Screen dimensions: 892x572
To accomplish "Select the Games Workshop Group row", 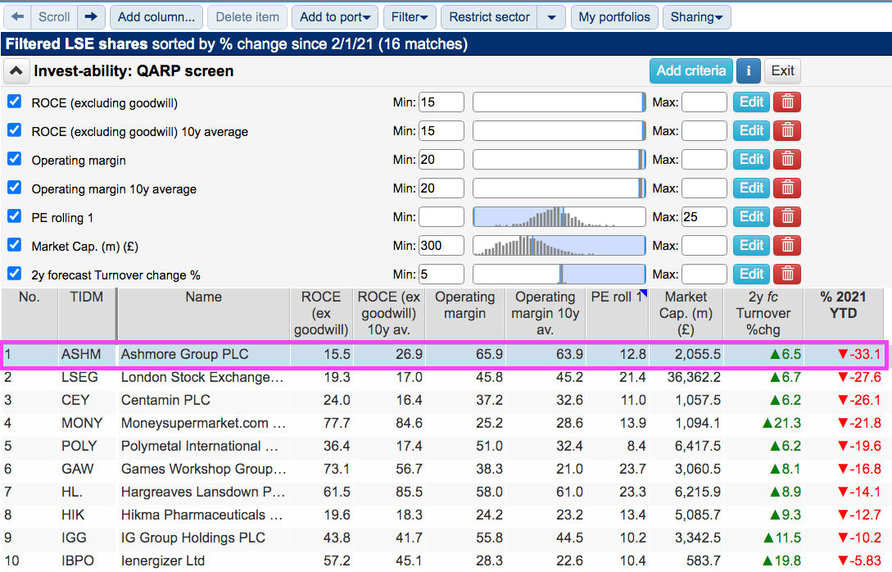I will [443, 469].
